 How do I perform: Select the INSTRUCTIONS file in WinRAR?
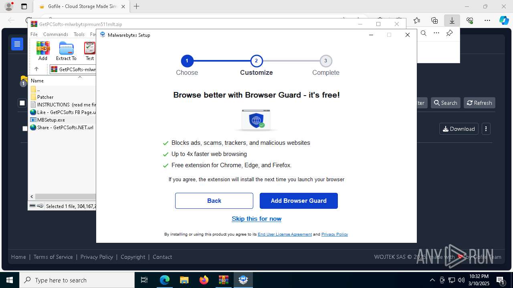tap(63, 104)
